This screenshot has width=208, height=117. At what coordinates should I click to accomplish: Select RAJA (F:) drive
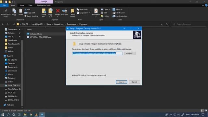[12, 93]
